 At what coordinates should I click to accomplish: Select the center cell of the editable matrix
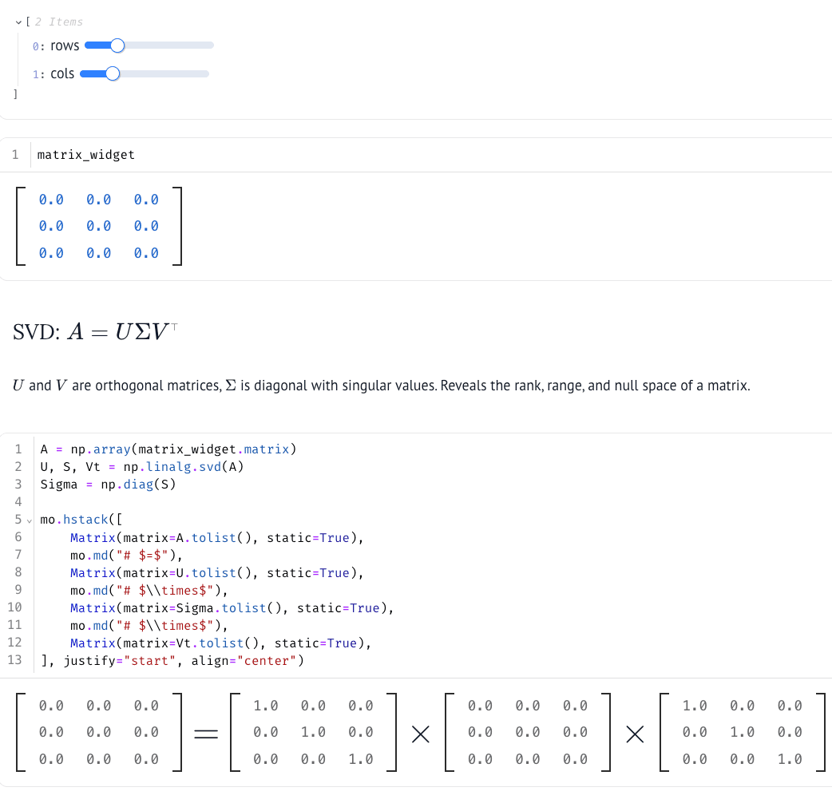click(98, 226)
